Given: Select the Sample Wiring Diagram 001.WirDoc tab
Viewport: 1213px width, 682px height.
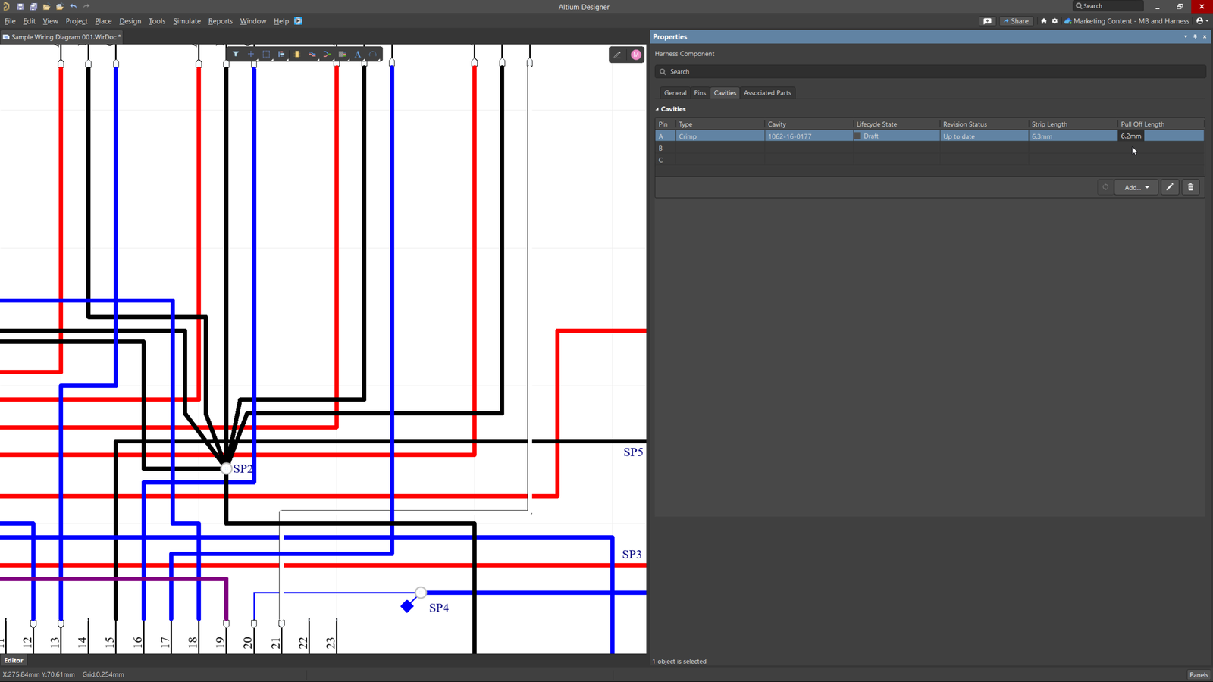Looking at the screenshot, I should point(61,37).
